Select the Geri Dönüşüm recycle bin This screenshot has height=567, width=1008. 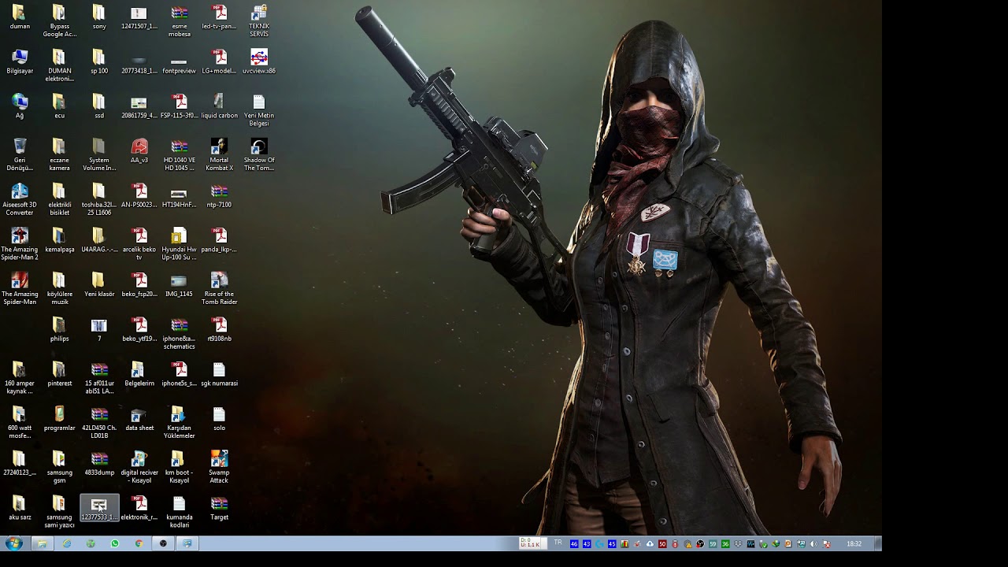coord(20,154)
